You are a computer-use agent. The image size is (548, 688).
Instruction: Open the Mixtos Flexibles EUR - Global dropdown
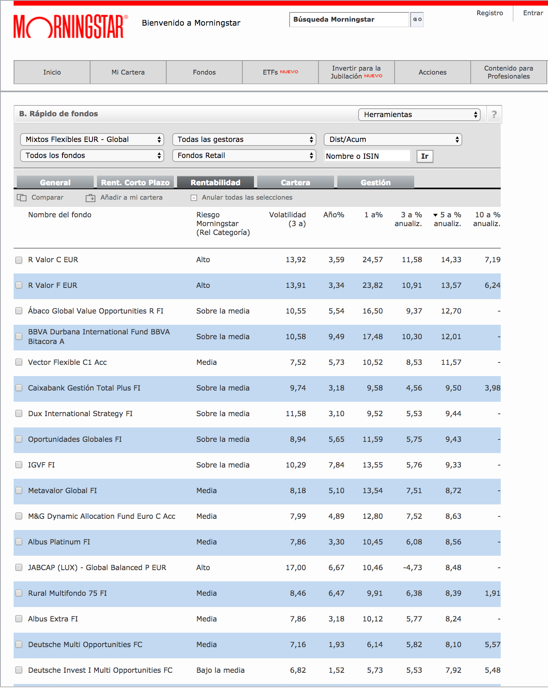click(x=92, y=140)
